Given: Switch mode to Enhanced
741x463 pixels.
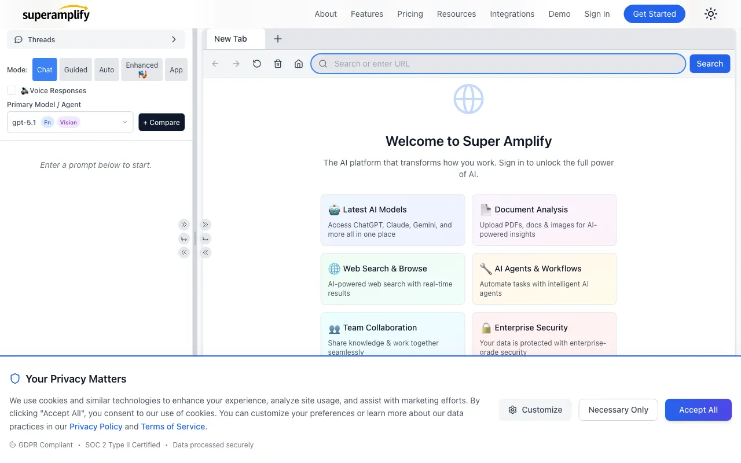Looking at the screenshot, I should point(142,69).
